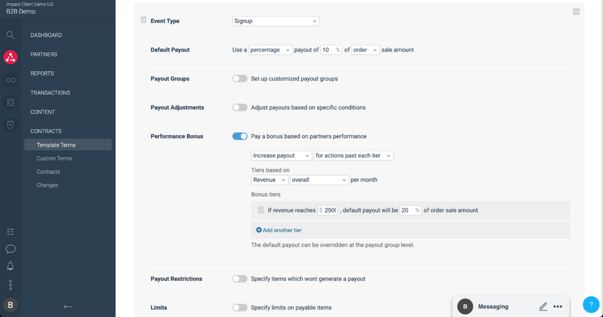Image resolution: width=603 pixels, height=317 pixels.
Task: Click the ellipsis in the Messaging panel
Action: click(558, 306)
